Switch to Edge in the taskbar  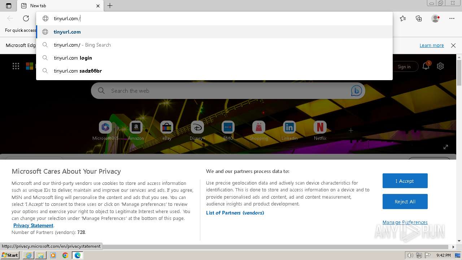[x=78, y=255]
